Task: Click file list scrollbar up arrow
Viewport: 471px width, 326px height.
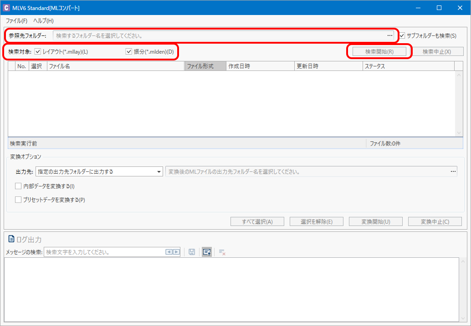Action: click(459, 75)
